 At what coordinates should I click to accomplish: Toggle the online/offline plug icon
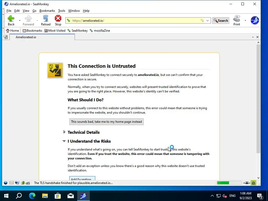click(x=247, y=183)
